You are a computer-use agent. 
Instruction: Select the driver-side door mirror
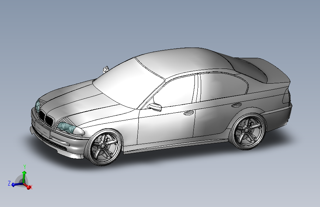(155, 107)
